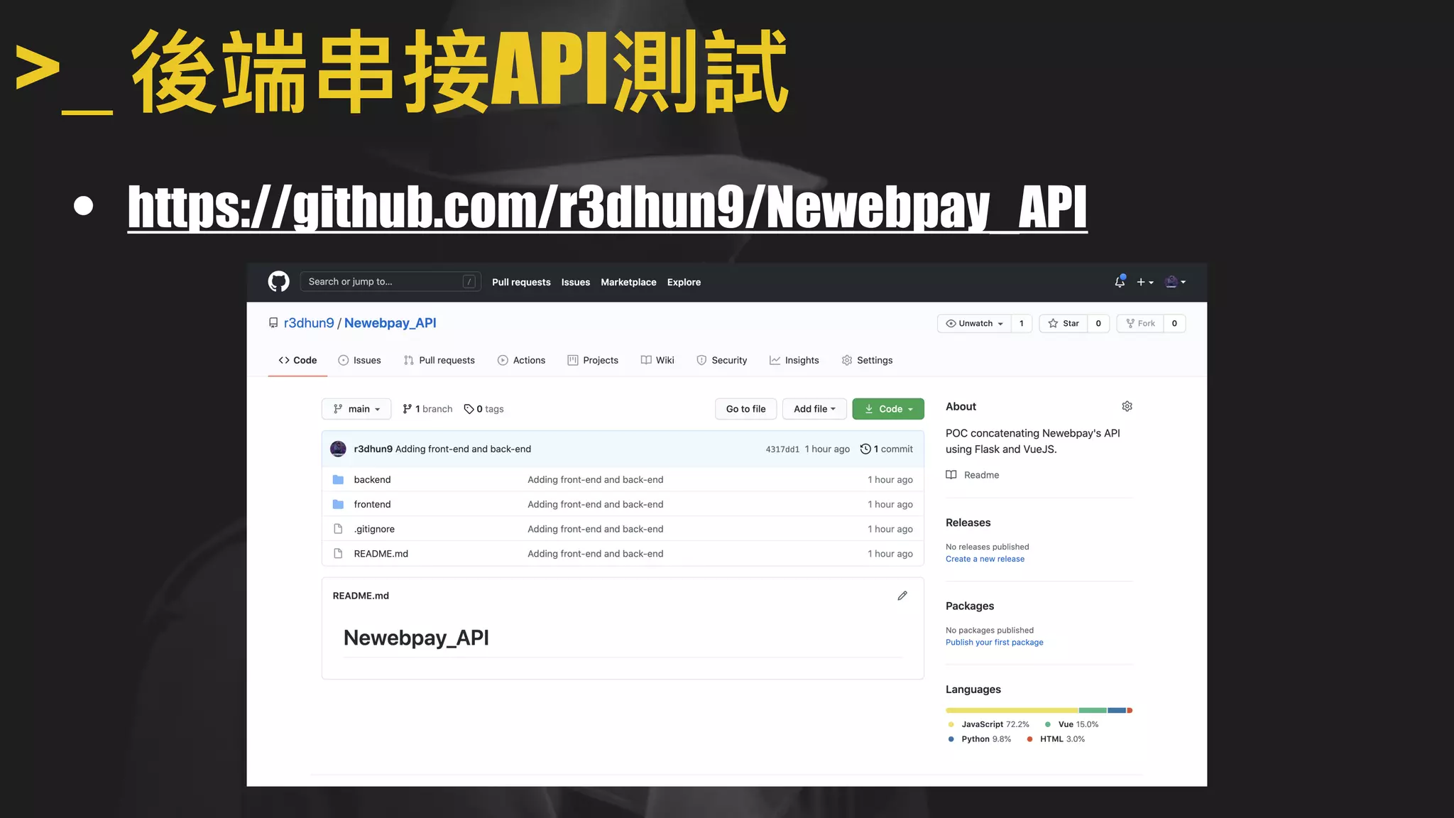This screenshot has height=818, width=1454.
Task: Open the backend folder
Action: tap(372, 480)
